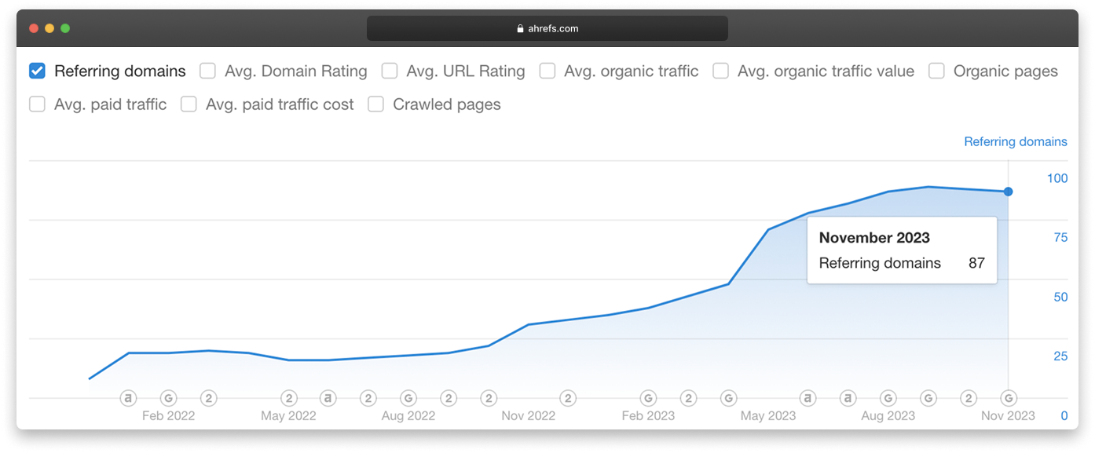This screenshot has width=1095, height=453.
Task: Click the November 2023 data point dot
Action: click(1009, 192)
